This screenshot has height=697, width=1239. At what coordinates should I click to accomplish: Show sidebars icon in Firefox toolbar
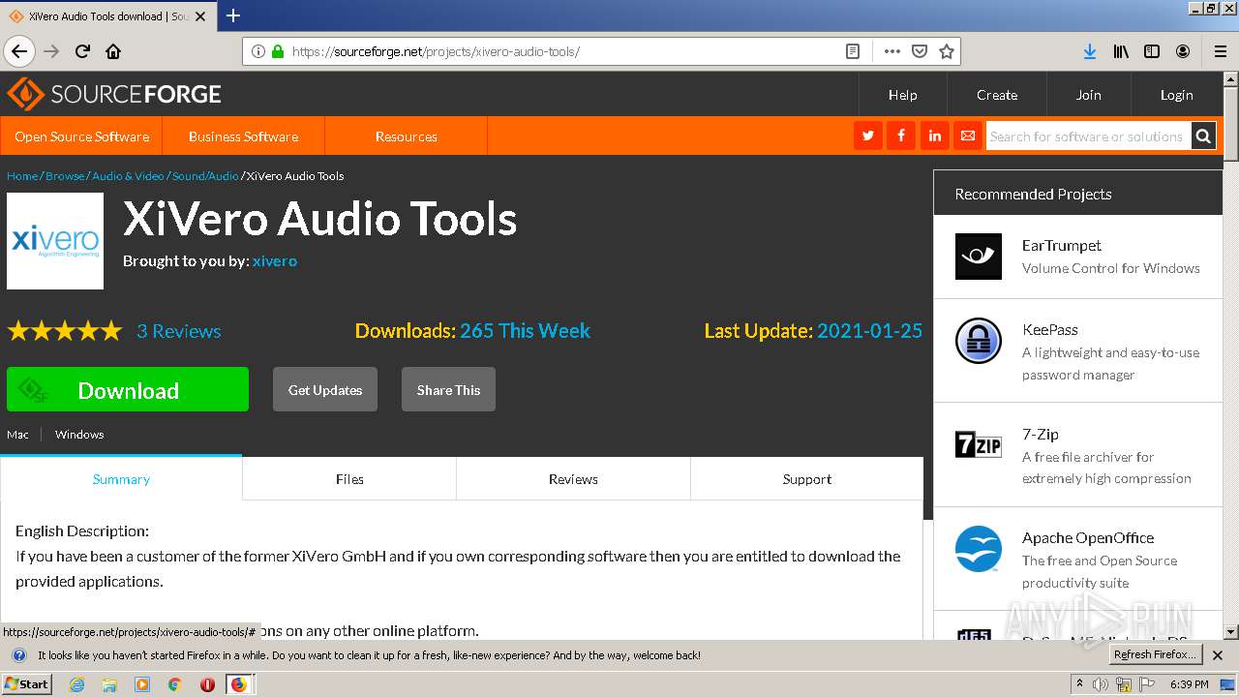[1152, 51]
